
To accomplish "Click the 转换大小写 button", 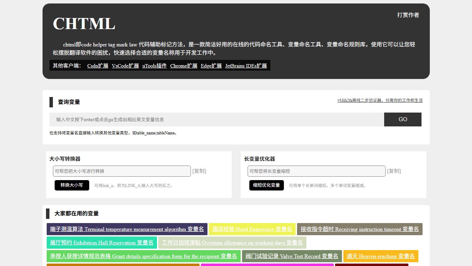I will (x=72, y=185).
